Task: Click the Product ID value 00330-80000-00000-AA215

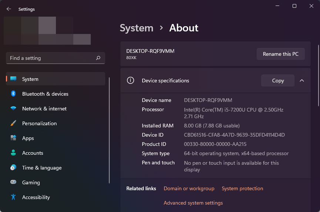Action: point(215,144)
